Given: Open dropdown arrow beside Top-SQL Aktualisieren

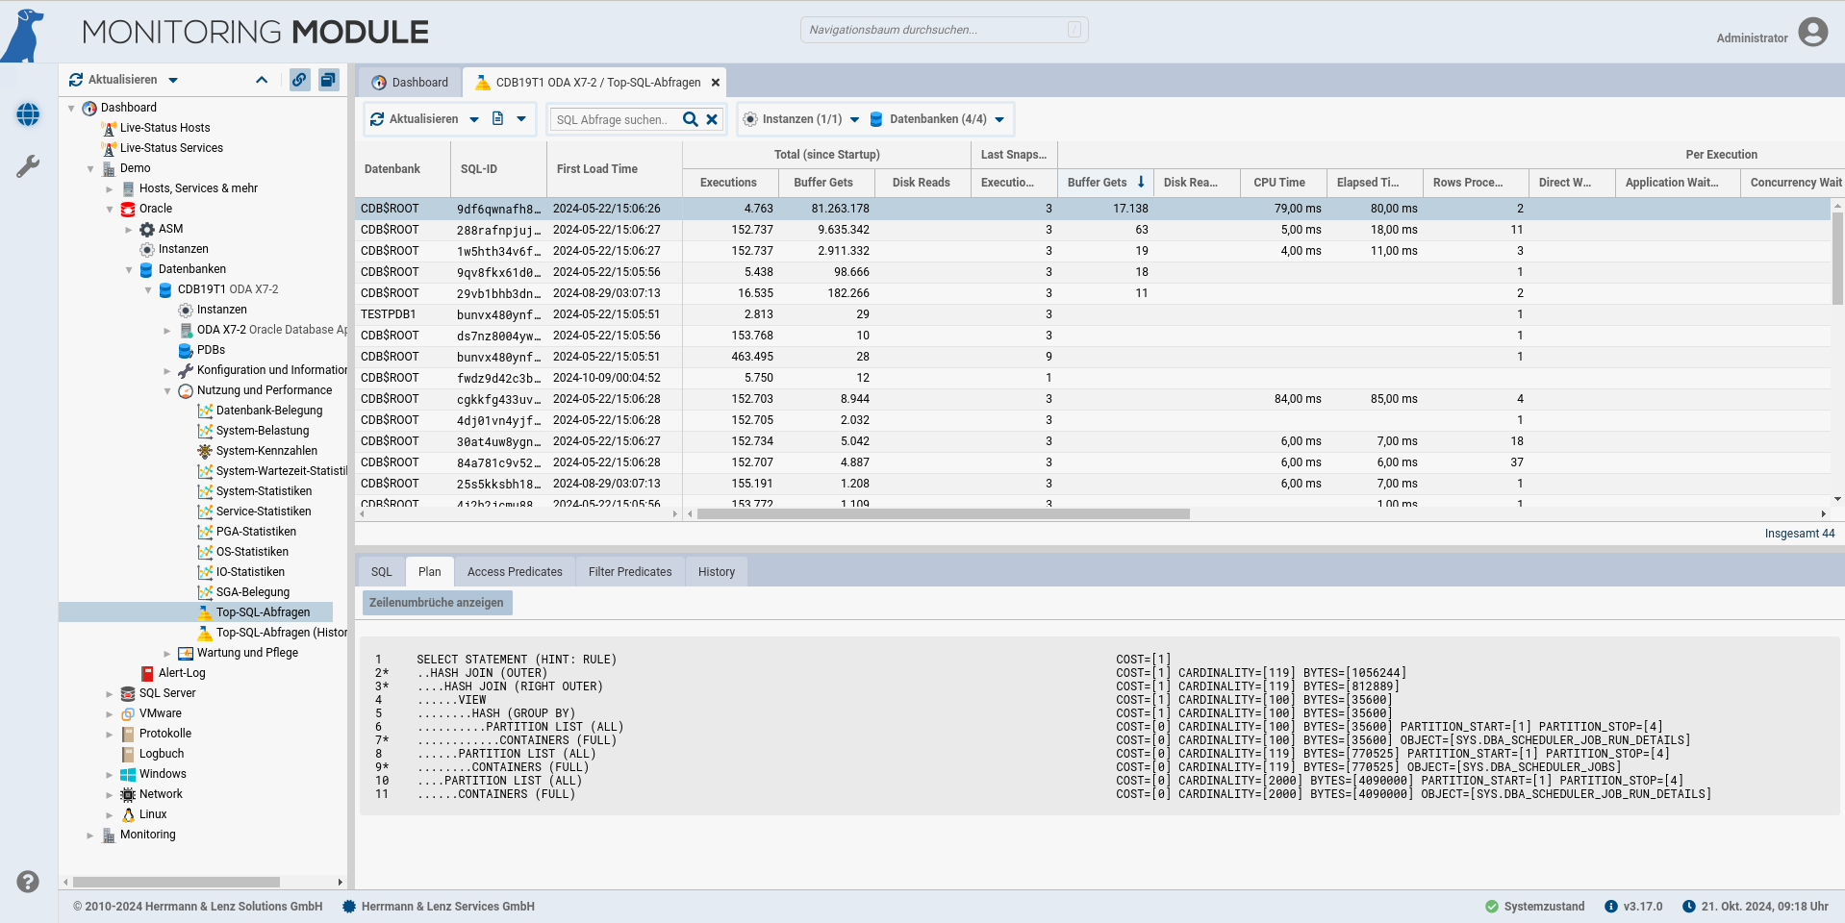Looking at the screenshot, I should (x=473, y=119).
